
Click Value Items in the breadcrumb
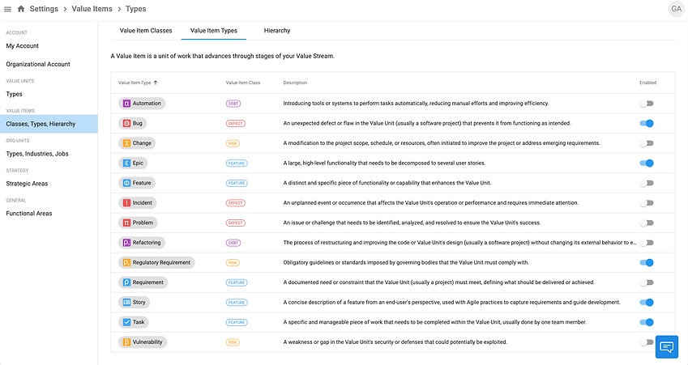point(92,9)
